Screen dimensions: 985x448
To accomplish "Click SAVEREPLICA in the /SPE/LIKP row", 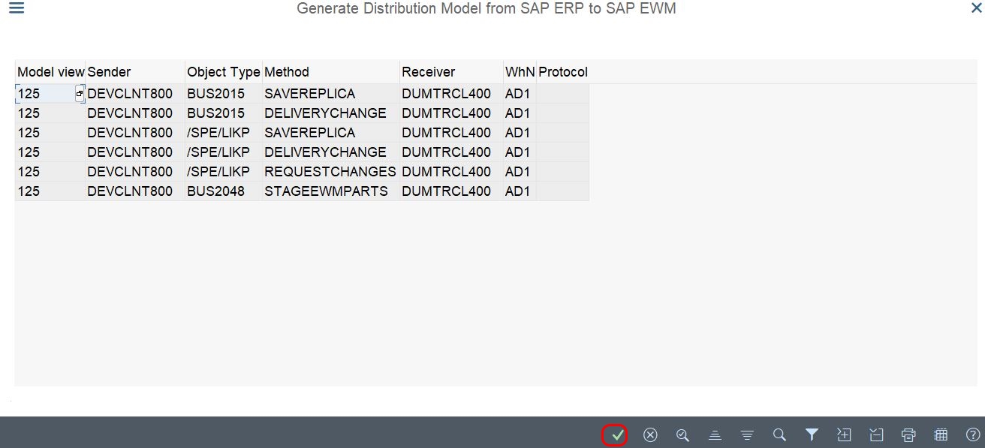I will (x=330, y=133).
